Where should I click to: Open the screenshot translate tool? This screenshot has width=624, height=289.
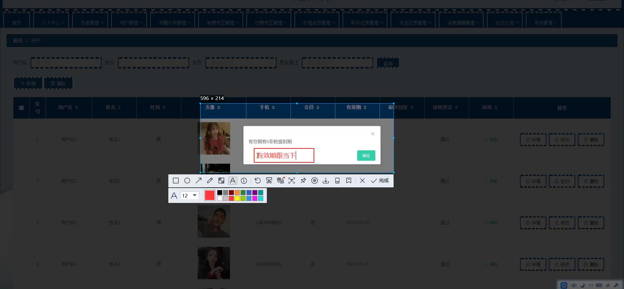(280, 181)
